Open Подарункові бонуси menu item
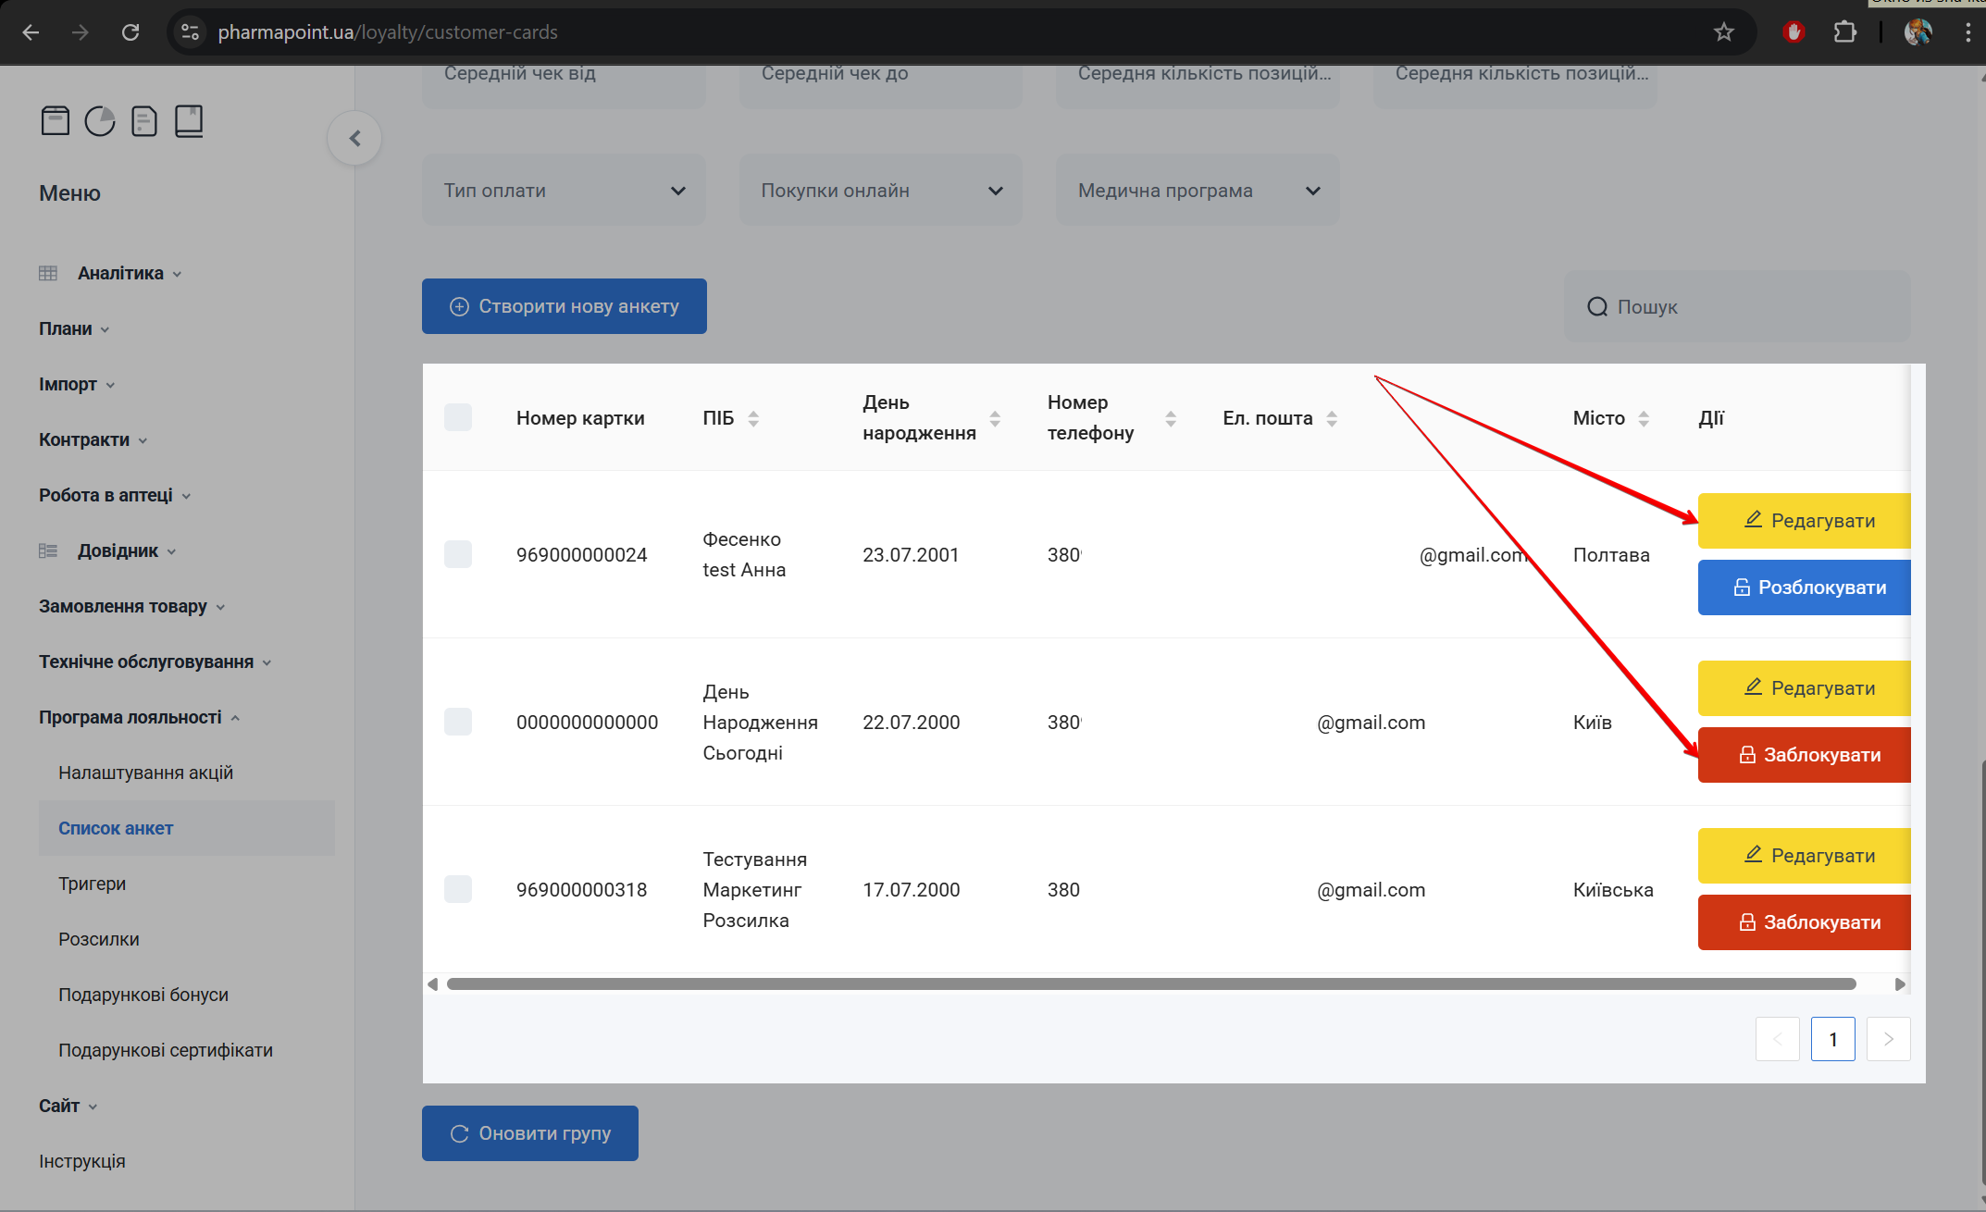Screen dimensions: 1986x1212 coord(143,996)
